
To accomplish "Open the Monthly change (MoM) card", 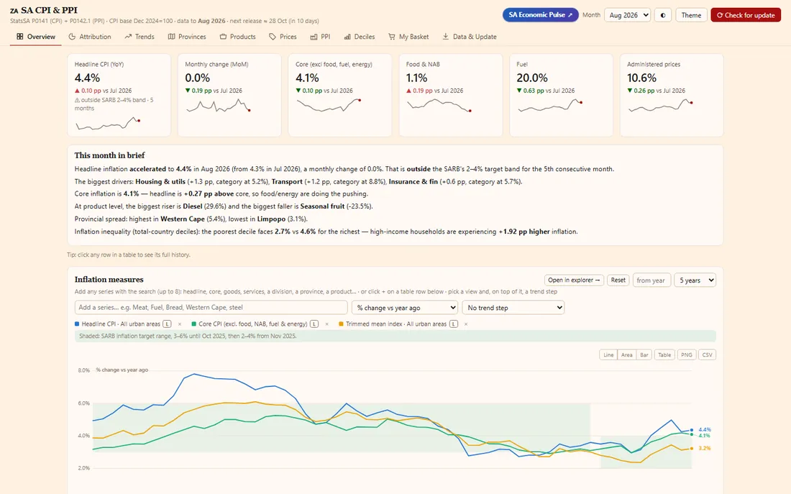I will tap(229, 96).
